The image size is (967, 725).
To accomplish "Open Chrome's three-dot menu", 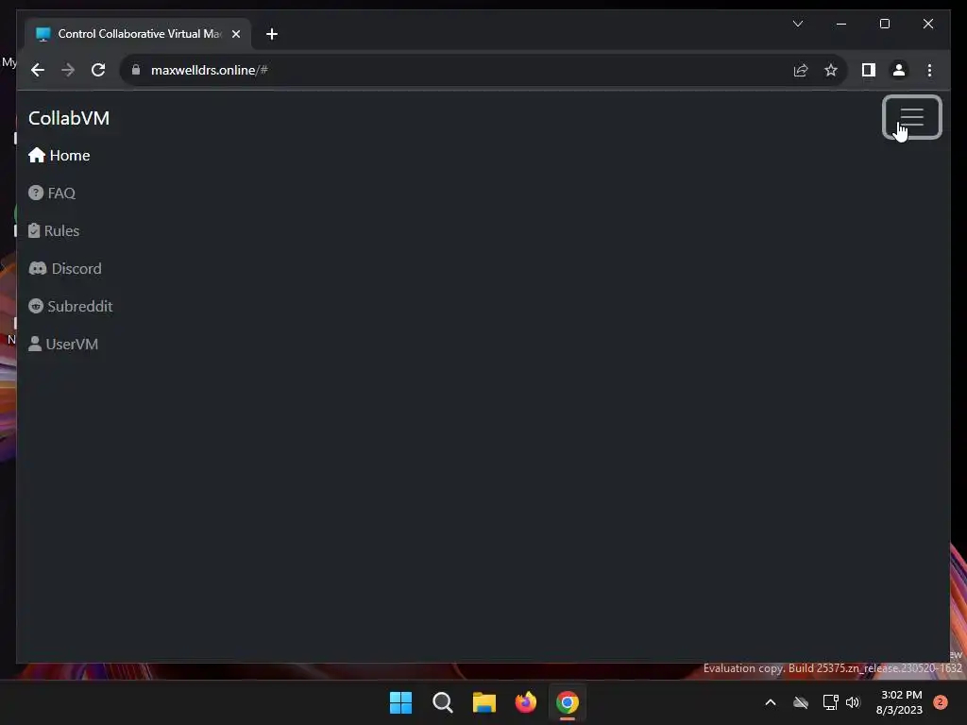I will (x=929, y=70).
